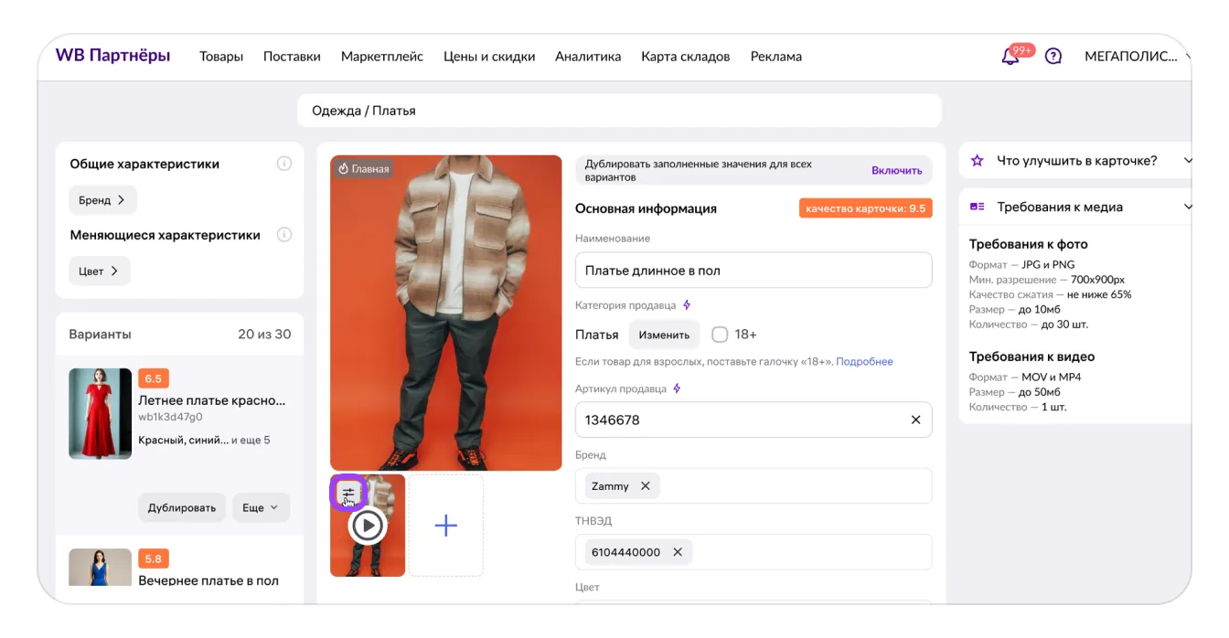The width and height of the screenshot is (1229, 638).
Task: Clear the seller article field X
Action: point(915,420)
